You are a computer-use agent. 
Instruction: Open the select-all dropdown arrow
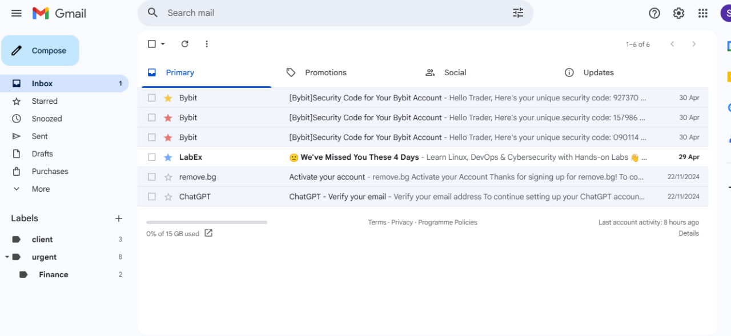point(163,44)
